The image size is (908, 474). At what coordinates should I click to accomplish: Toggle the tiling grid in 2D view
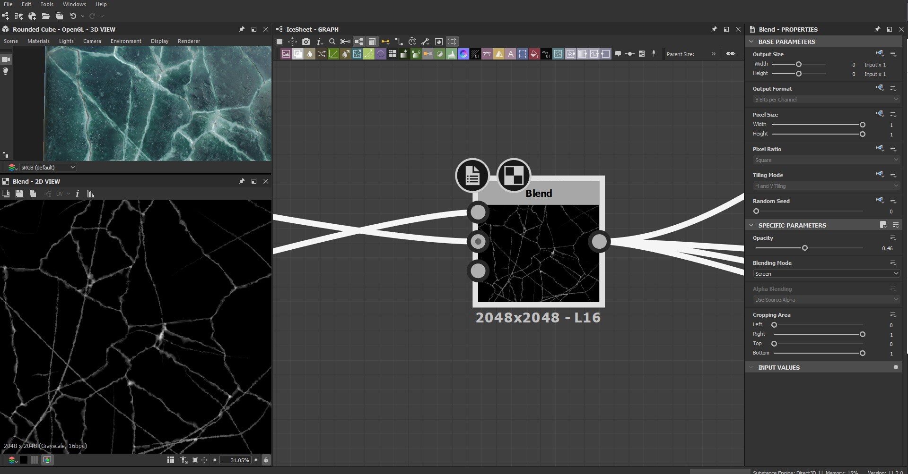pos(171,460)
